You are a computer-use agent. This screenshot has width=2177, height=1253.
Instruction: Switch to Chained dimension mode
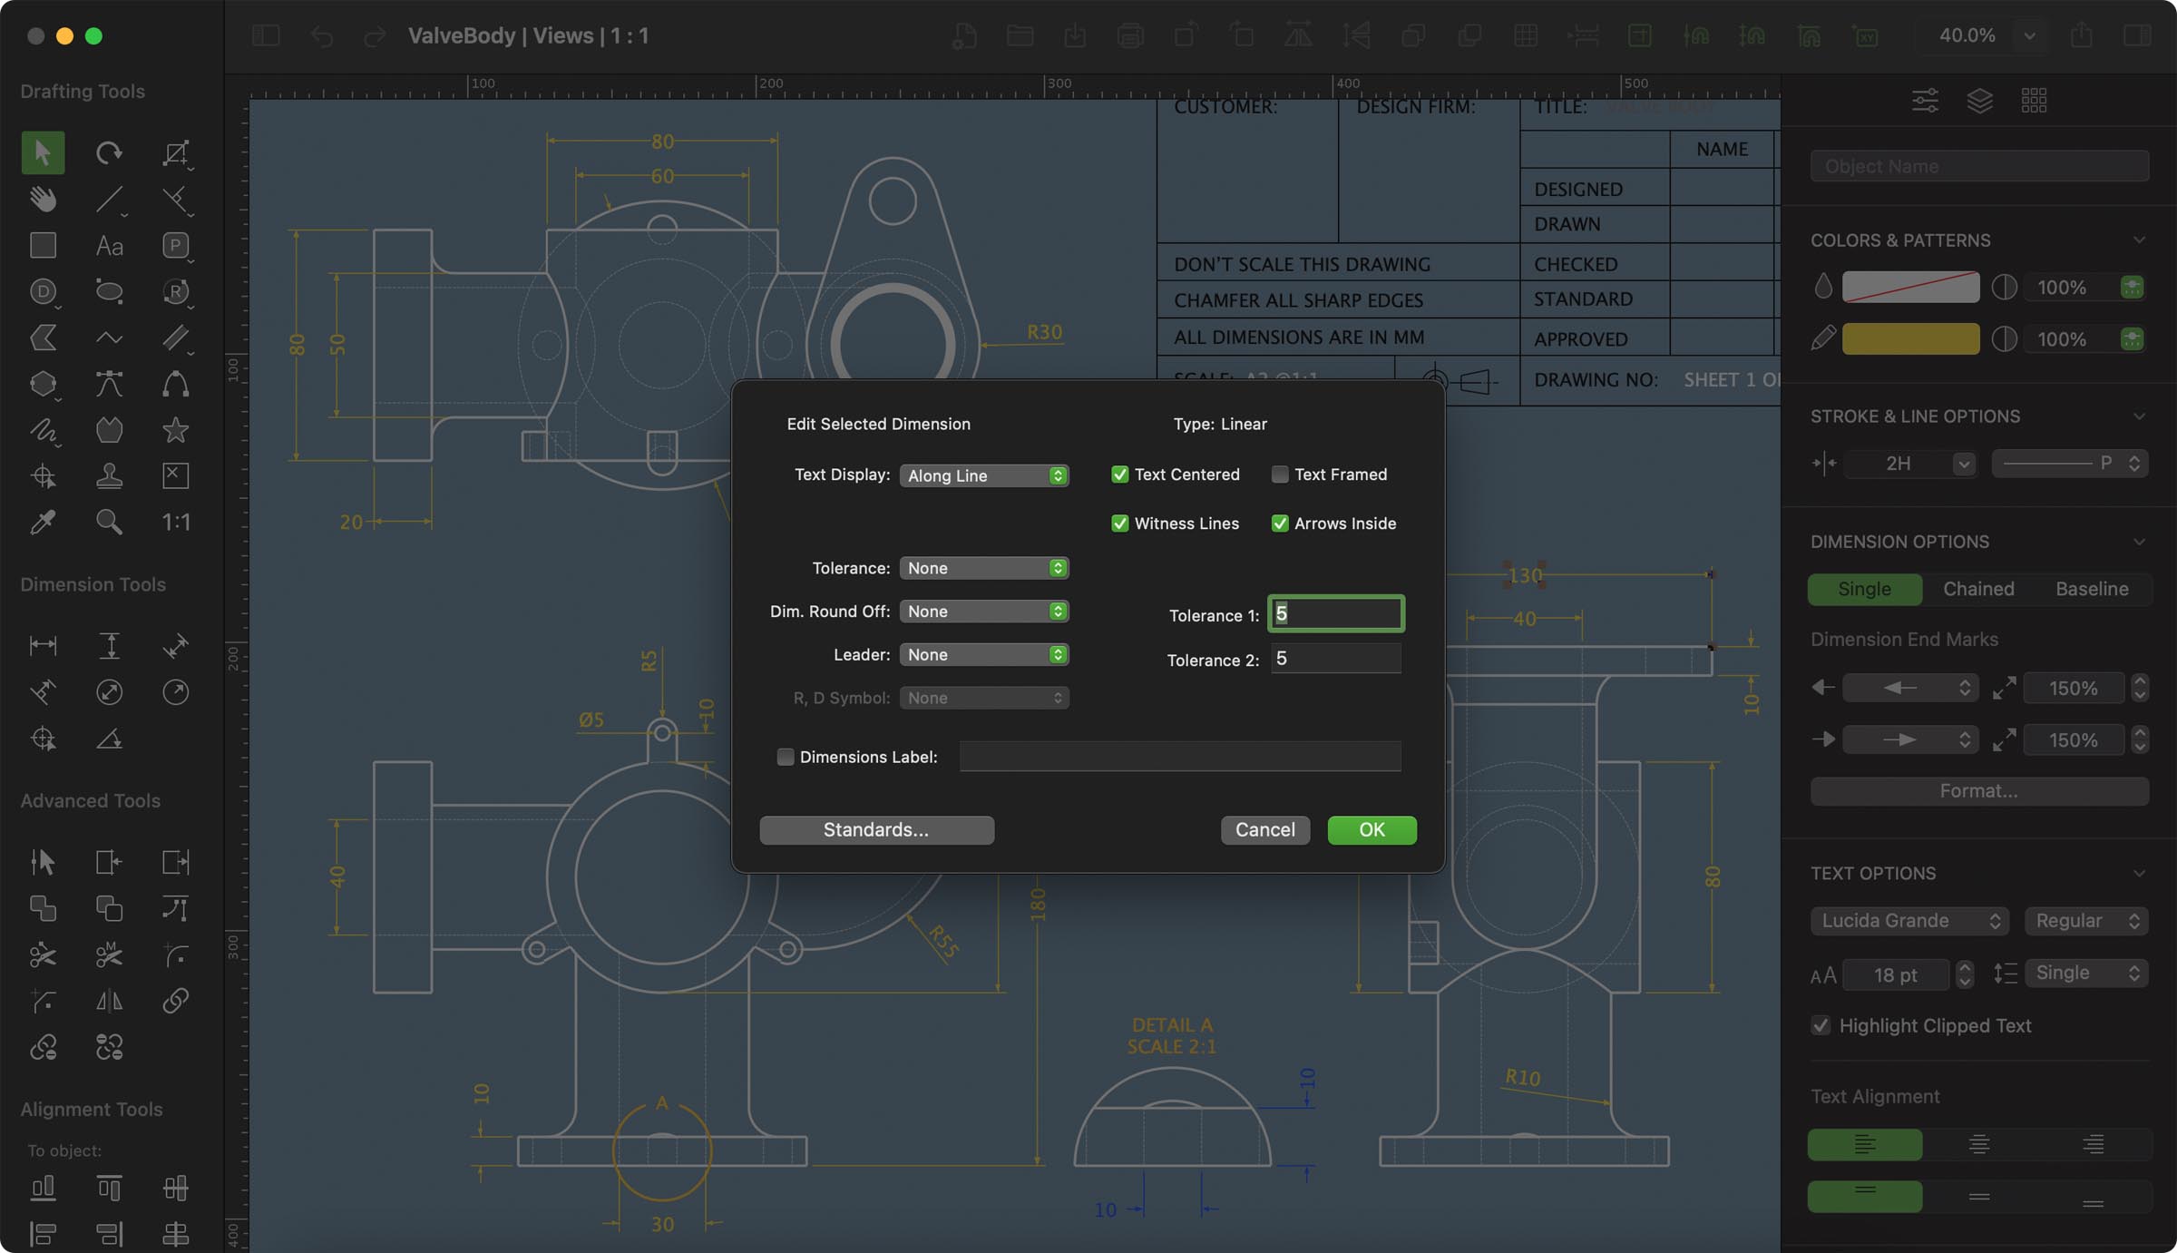click(1978, 589)
